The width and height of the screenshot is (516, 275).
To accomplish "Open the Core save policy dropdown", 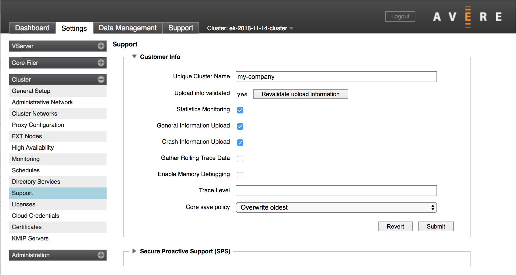I will [336, 207].
